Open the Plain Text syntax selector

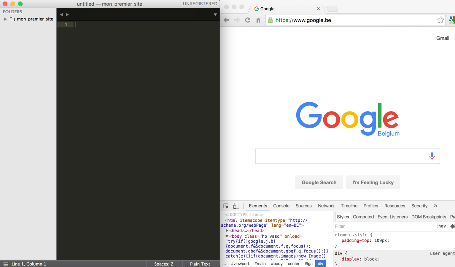200,264
